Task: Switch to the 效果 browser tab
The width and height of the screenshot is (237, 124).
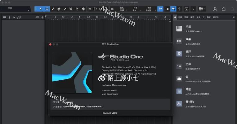Action: tap(186, 17)
